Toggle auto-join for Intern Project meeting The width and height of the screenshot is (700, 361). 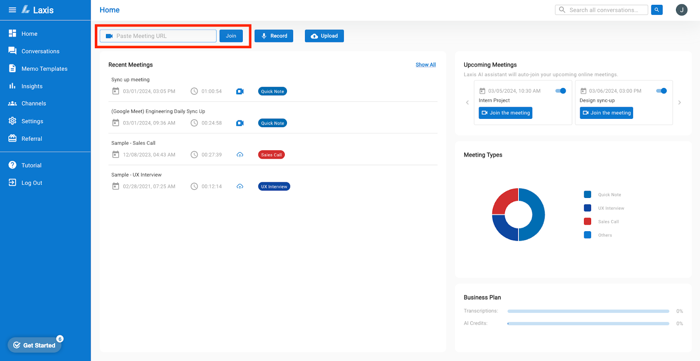tap(561, 91)
